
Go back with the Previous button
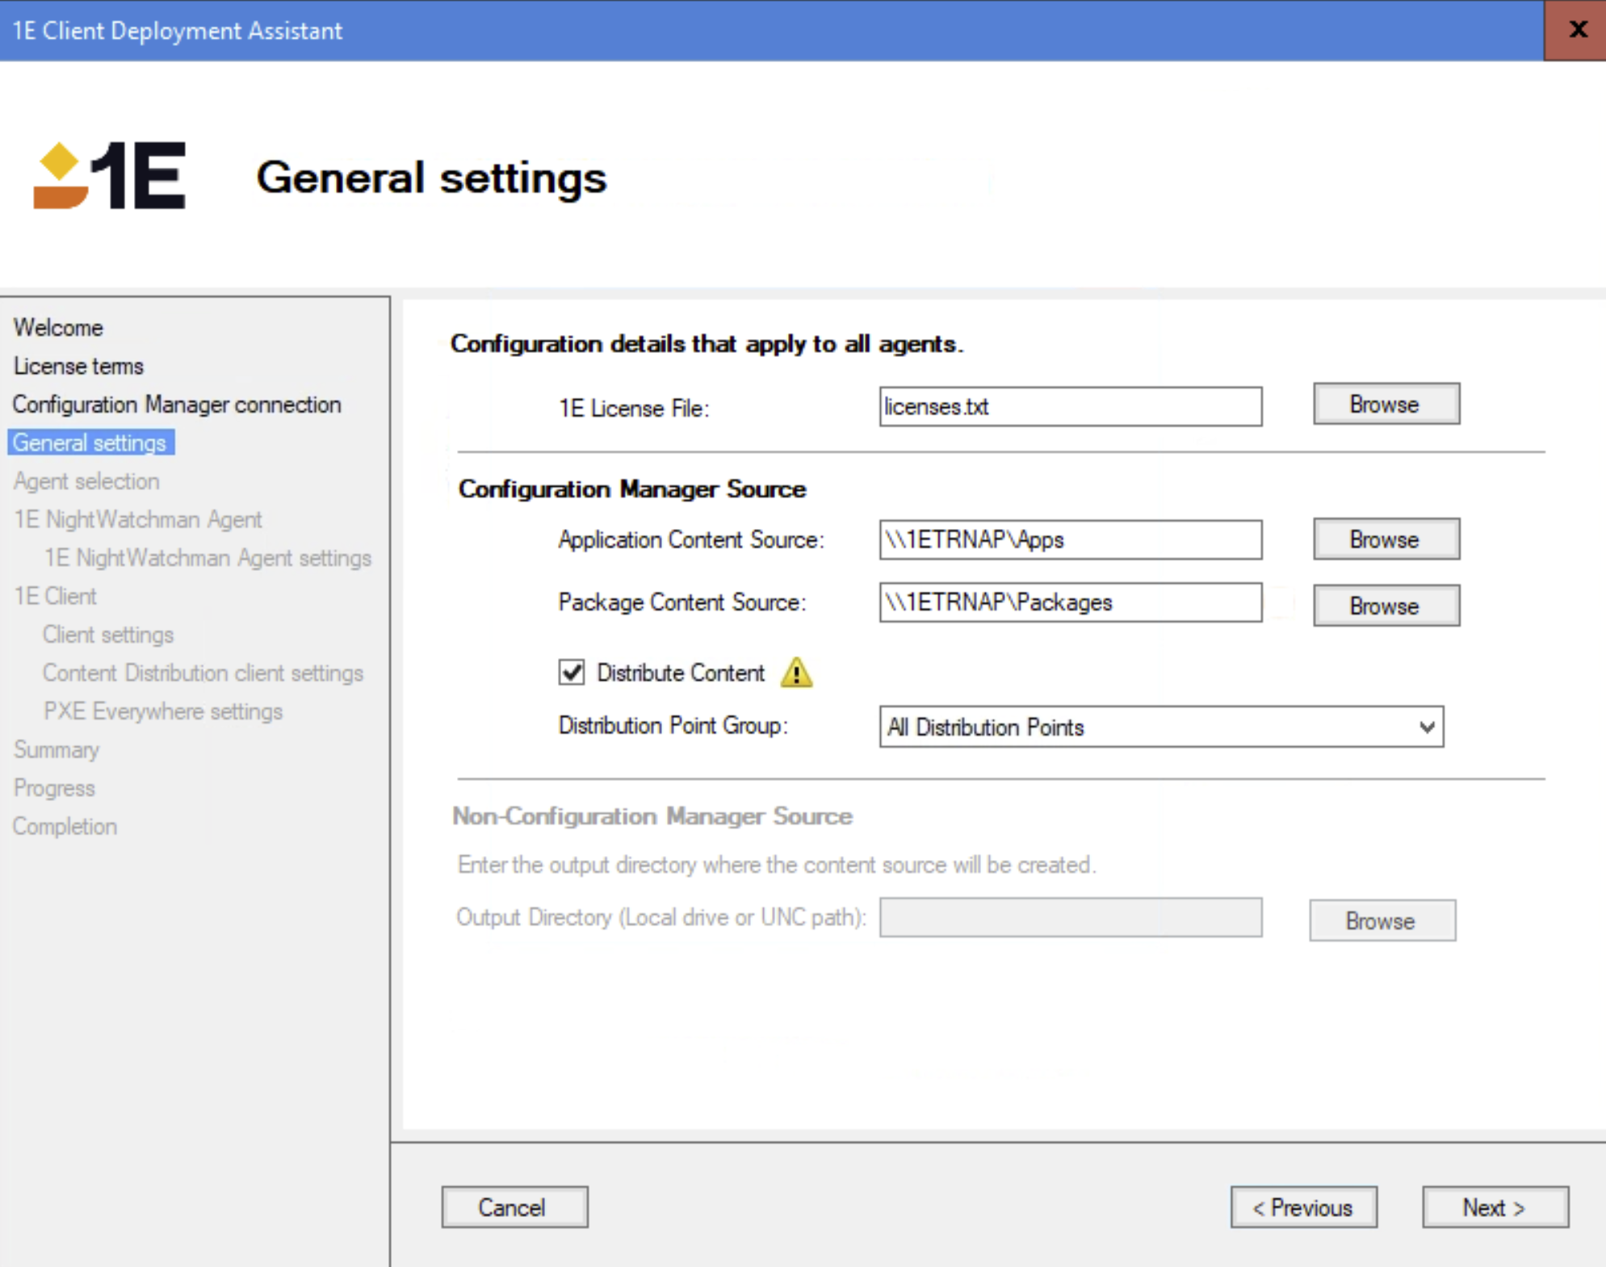[x=1303, y=1207]
